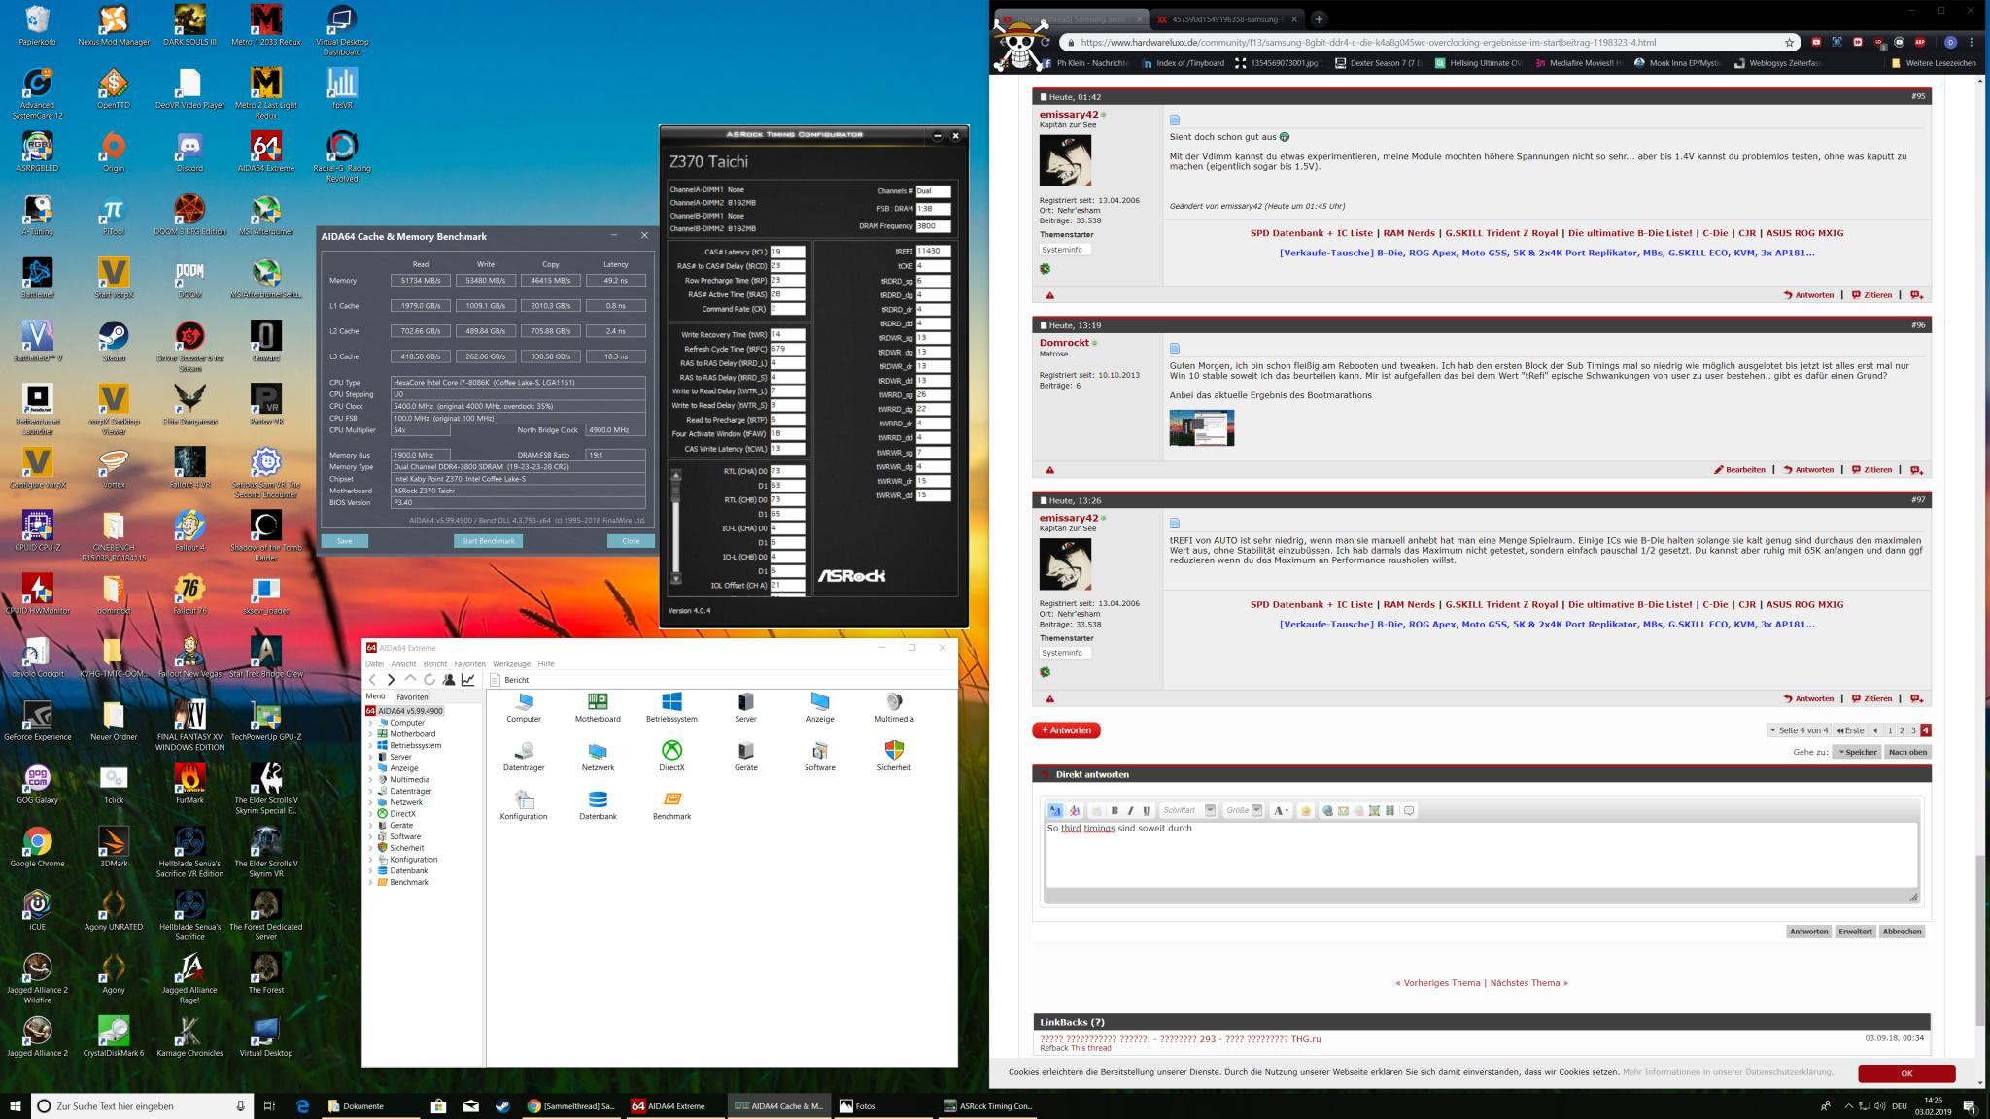Click red '+ Antworten' button
Screen dimensions: 1990x1119
click(x=1066, y=730)
